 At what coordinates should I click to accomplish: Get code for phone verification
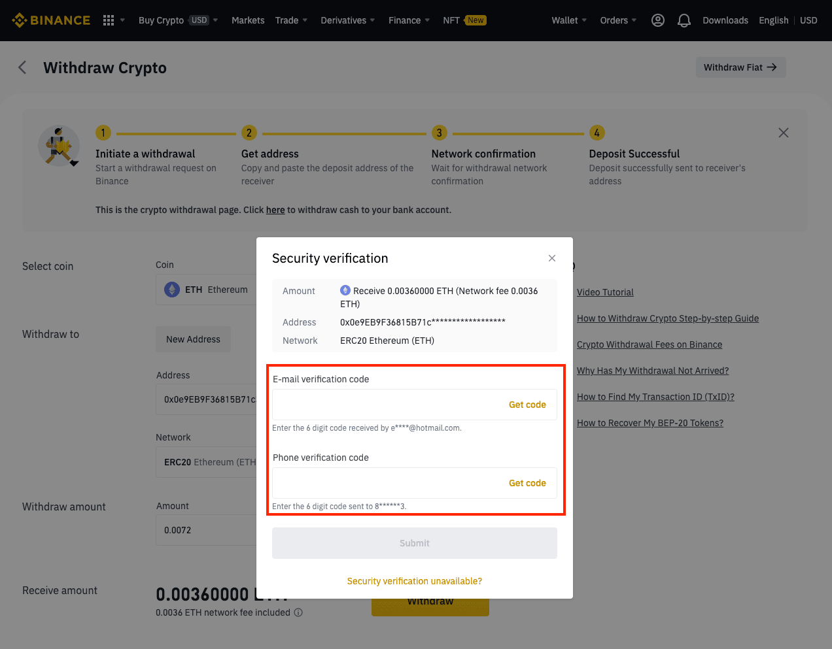(x=527, y=483)
